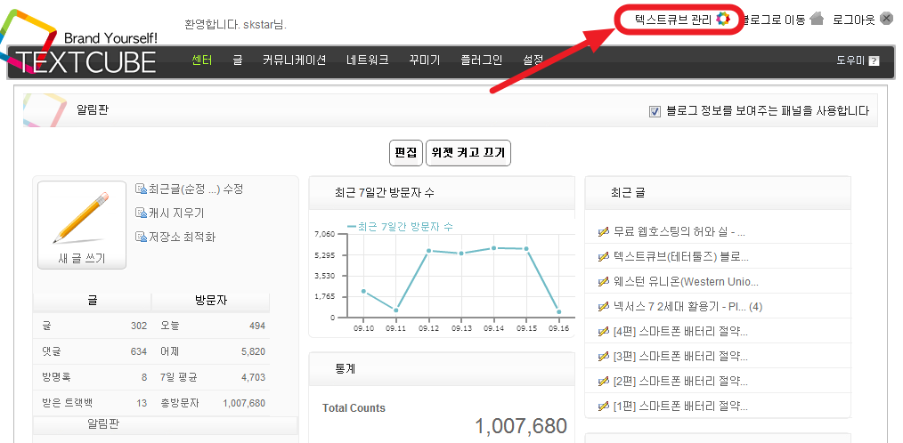Click the 캐시 지우기 link
The height and width of the screenshot is (443, 903).
pyautogui.click(x=176, y=213)
